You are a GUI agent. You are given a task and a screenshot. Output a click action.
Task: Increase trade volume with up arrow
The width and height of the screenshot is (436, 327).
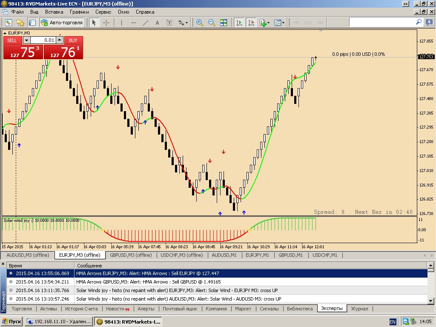click(60, 40)
